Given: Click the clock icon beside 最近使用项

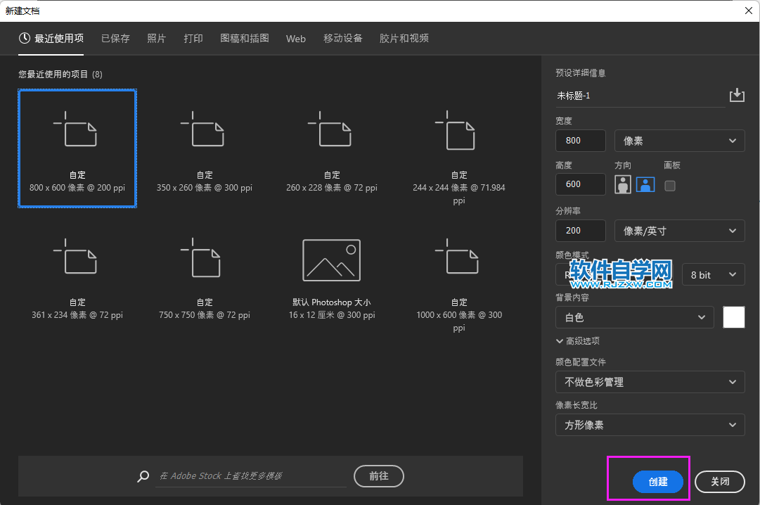Looking at the screenshot, I should click(x=23, y=39).
